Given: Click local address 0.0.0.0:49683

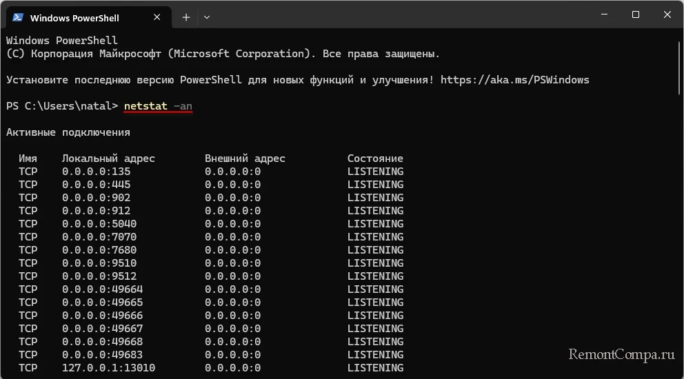Looking at the screenshot, I should coord(102,355).
